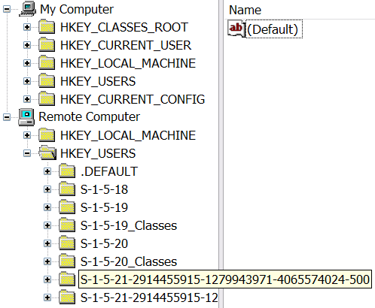Select HKEY_USERS text under Remote Computer
The width and height of the screenshot is (375, 308).
98,153
